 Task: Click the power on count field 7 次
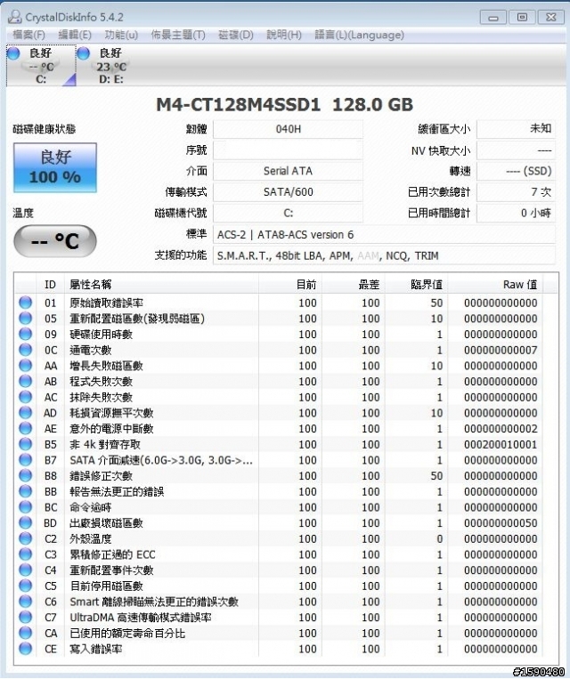[x=516, y=192]
